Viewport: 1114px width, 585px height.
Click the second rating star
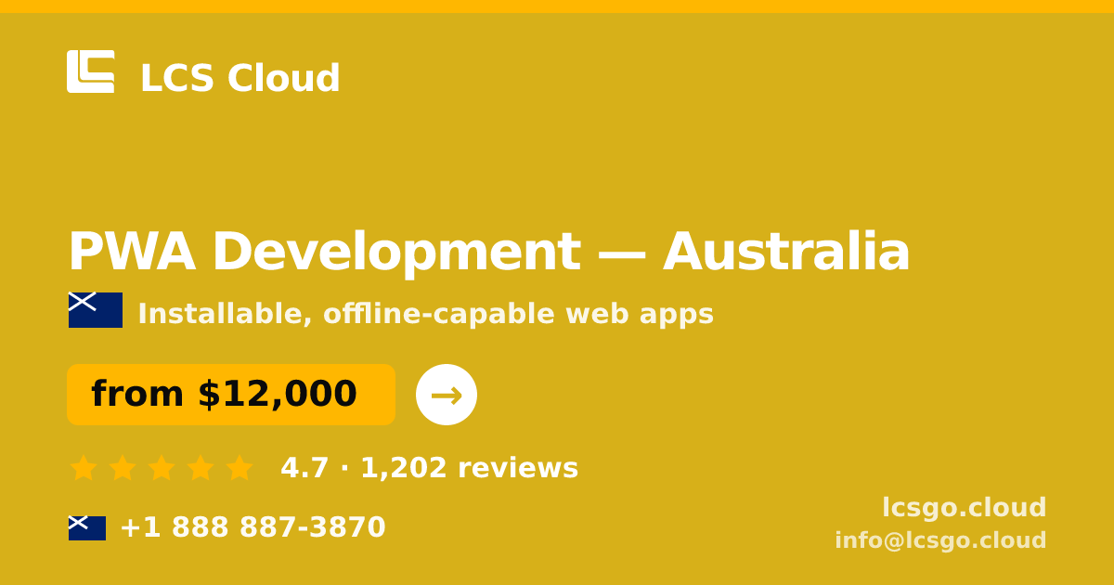click(x=123, y=468)
